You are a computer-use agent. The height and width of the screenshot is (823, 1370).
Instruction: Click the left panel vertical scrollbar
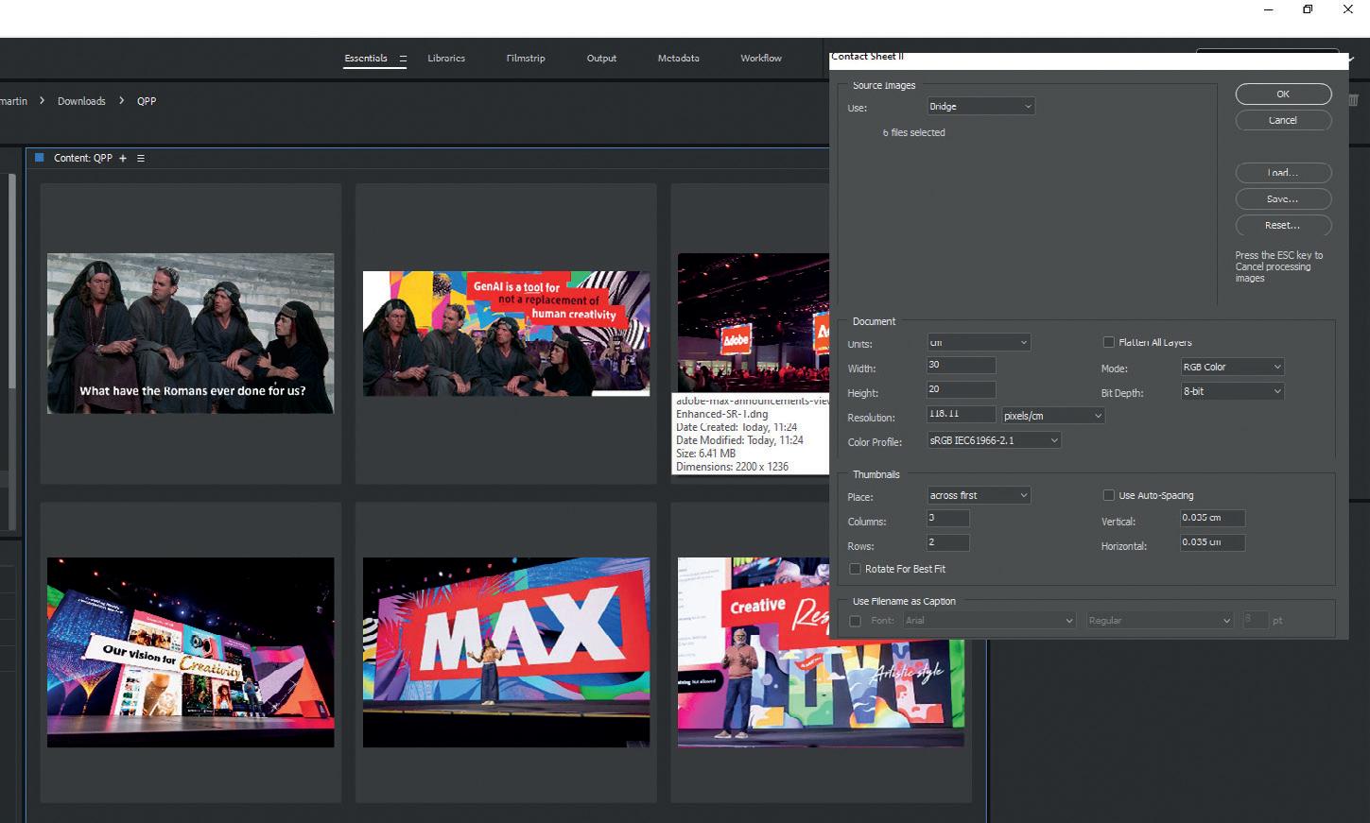(x=11, y=283)
